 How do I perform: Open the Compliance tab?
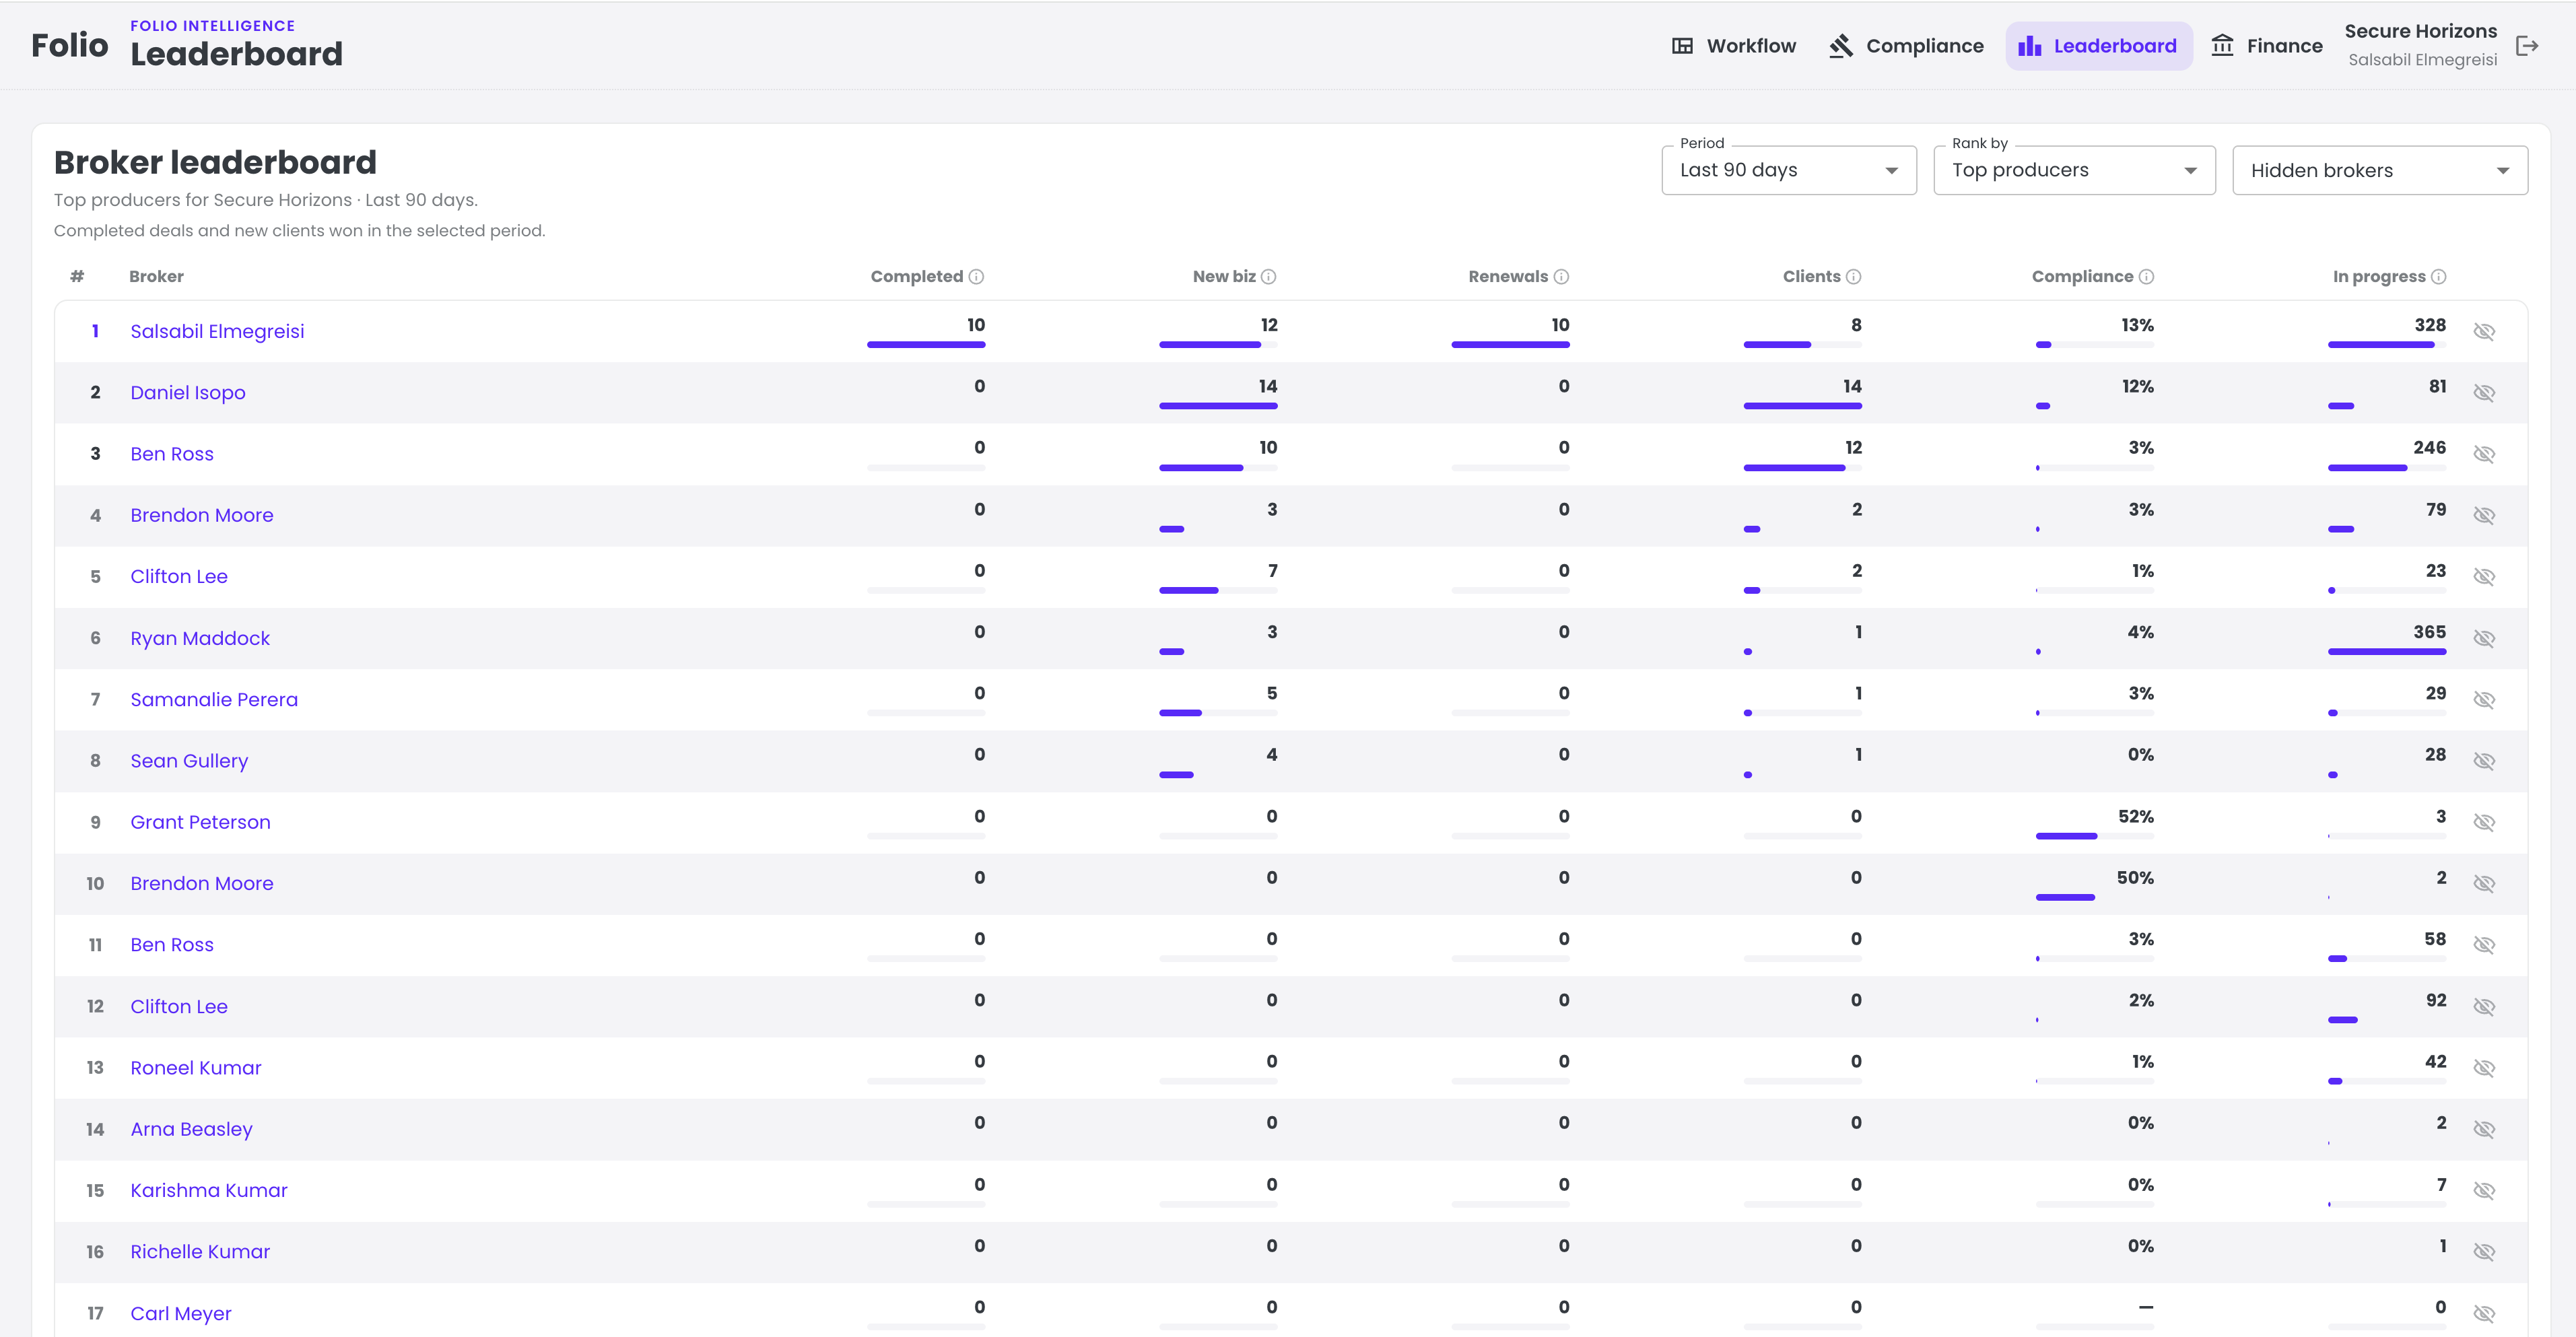click(1906, 46)
